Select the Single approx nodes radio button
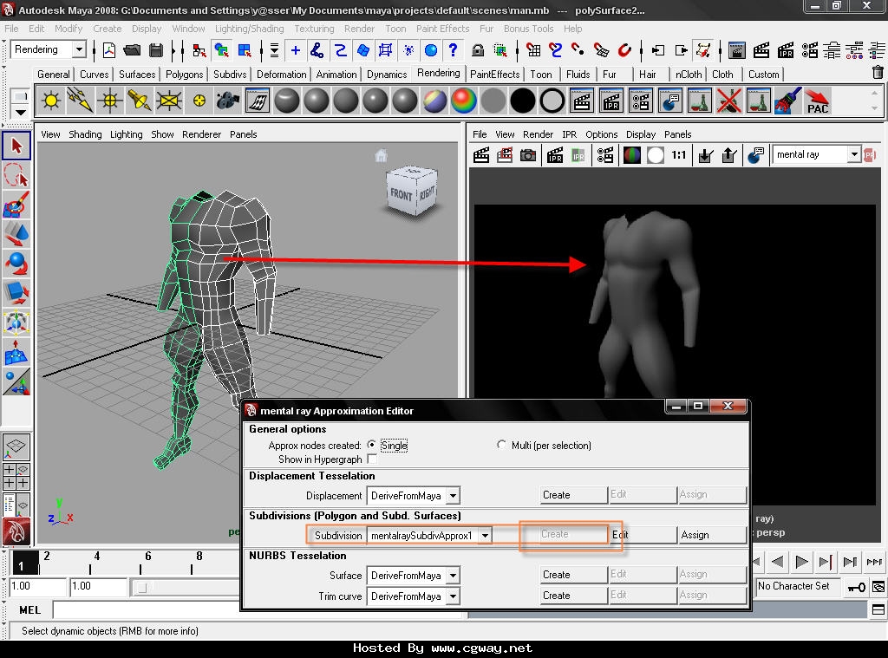This screenshot has width=888, height=658. [371, 445]
